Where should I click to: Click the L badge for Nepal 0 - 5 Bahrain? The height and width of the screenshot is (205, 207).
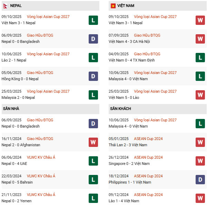(93, 179)
